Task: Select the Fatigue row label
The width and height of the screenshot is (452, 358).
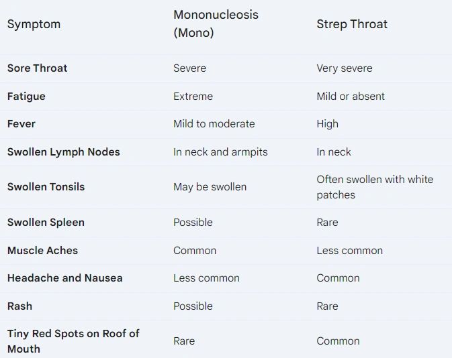Action: click(x=27, y=97)
